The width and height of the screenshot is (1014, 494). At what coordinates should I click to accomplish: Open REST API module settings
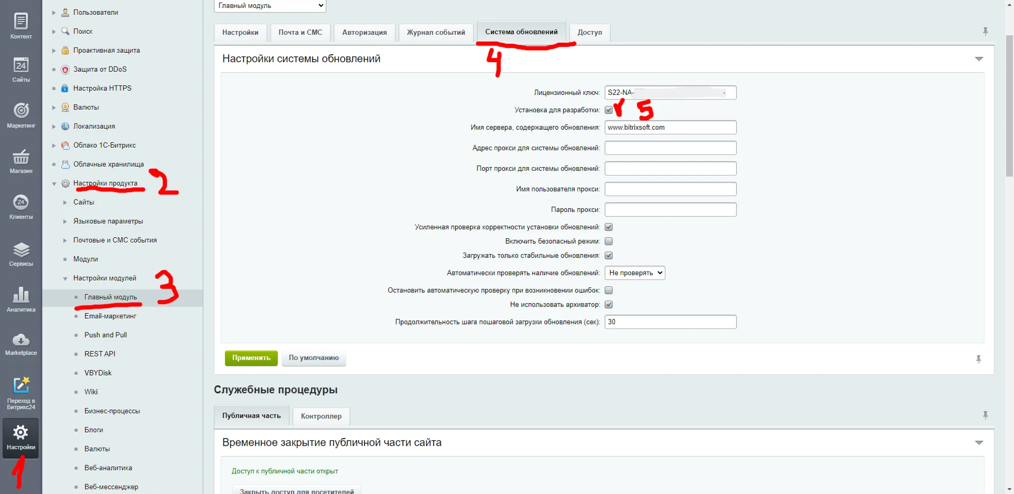click(100, 354)
